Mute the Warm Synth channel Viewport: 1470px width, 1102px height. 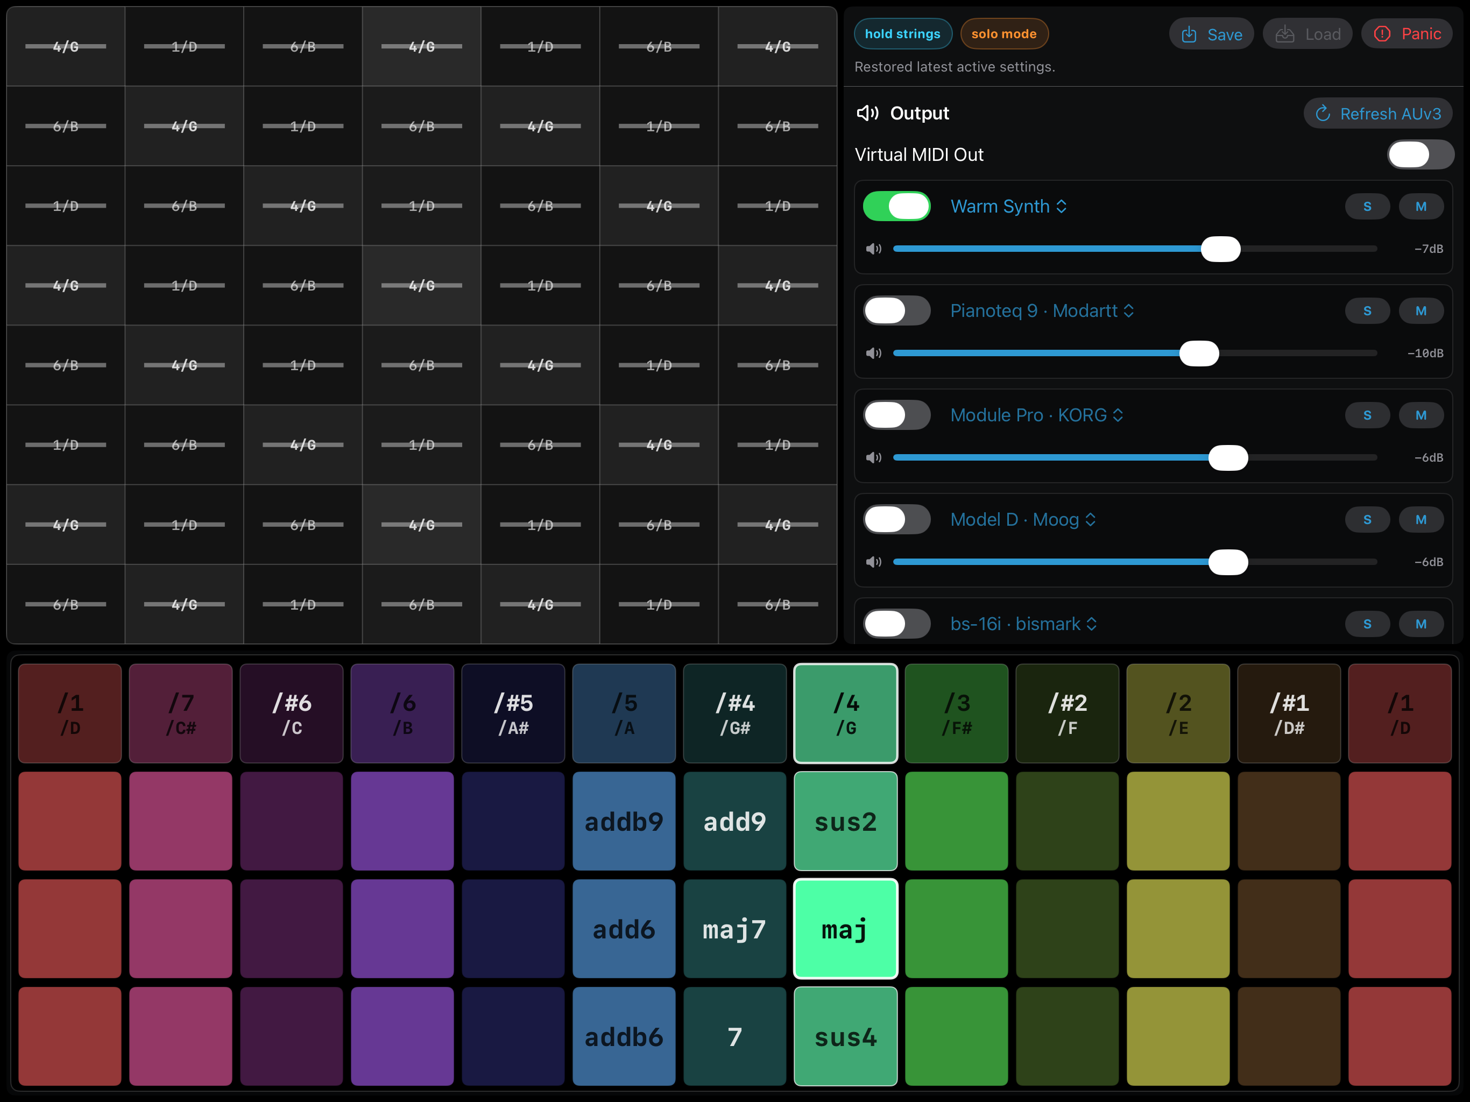[1421, 207]
